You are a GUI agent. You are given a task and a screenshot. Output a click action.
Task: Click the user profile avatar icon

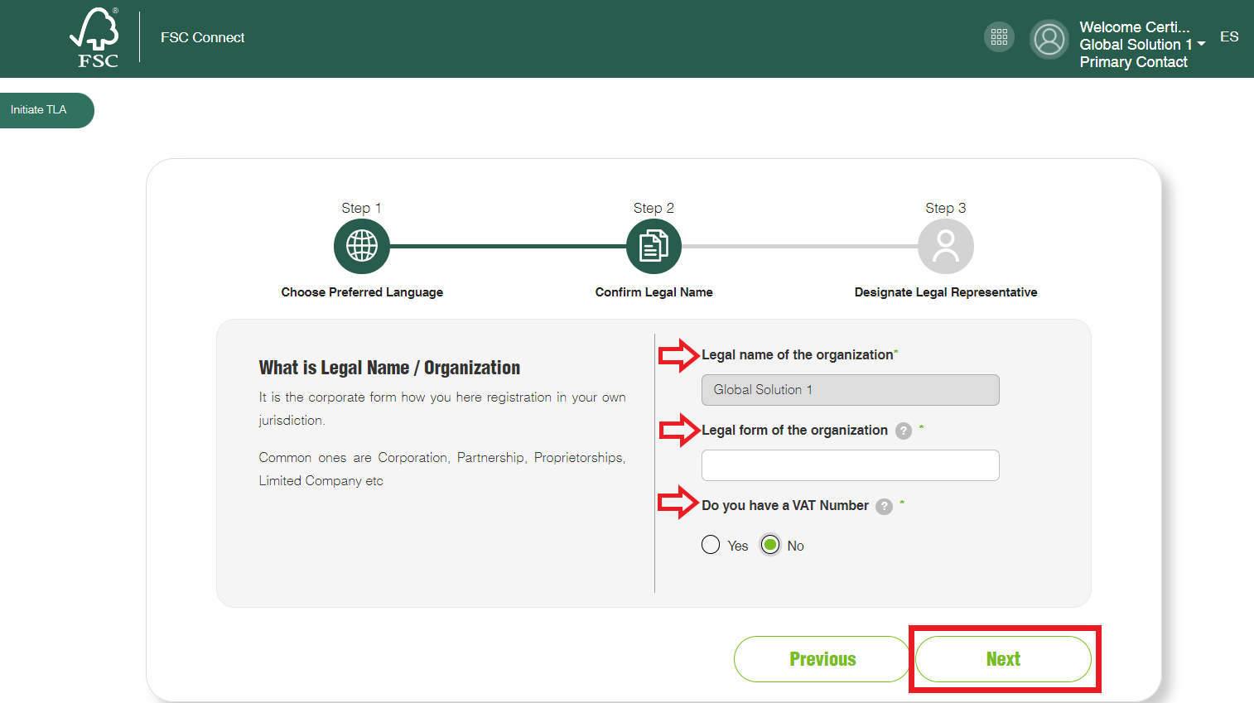(x=1049, y=39)
